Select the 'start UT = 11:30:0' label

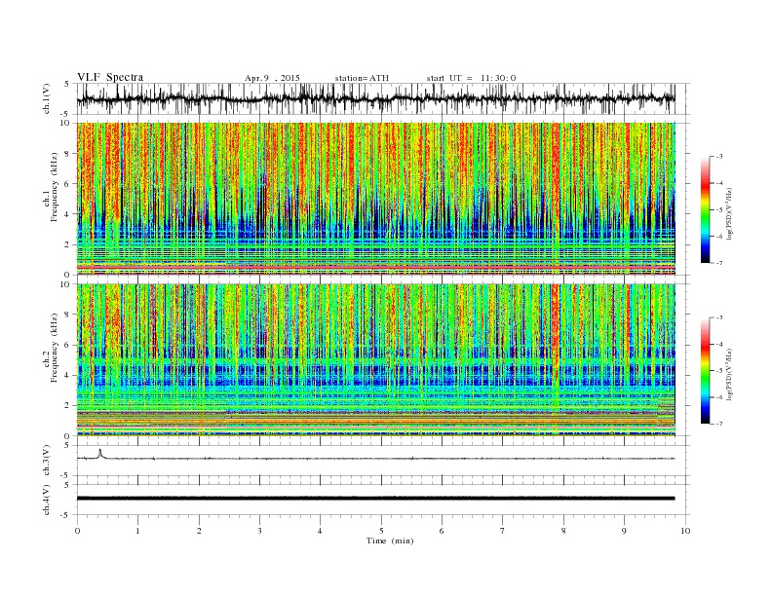pyautogui.click(x=471, y=78)
